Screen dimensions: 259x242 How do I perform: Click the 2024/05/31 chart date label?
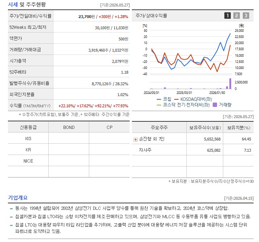pyautogui.click(x=151, y=93)
